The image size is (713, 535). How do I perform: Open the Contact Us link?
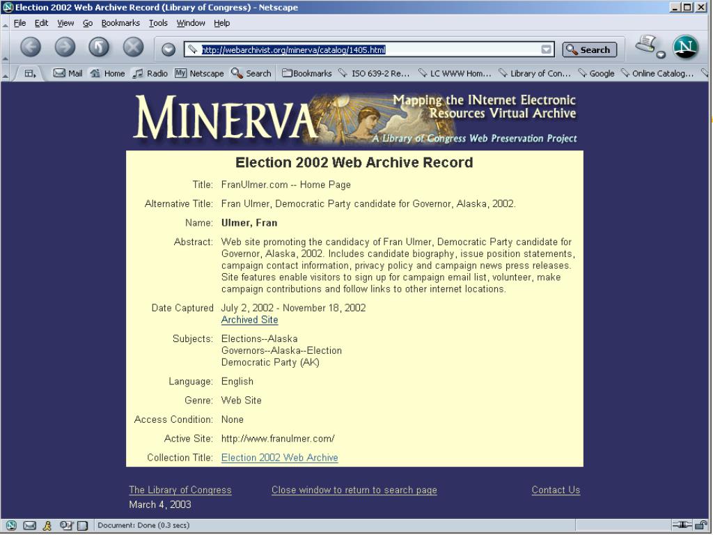pyautogui.click(x=556, y=490)
